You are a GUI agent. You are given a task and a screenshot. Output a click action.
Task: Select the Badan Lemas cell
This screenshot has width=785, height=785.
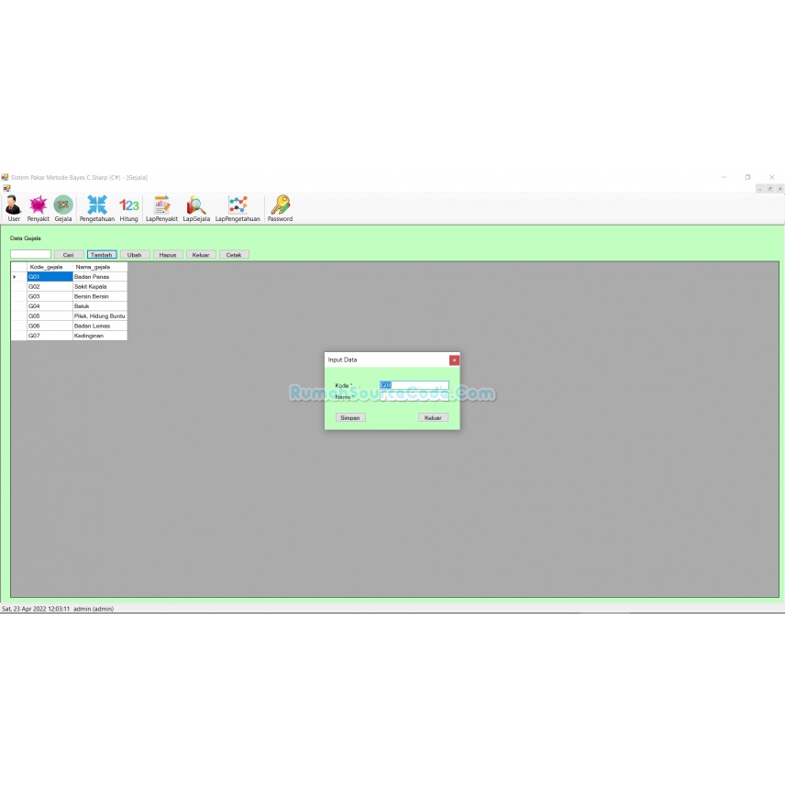(100, 326)
